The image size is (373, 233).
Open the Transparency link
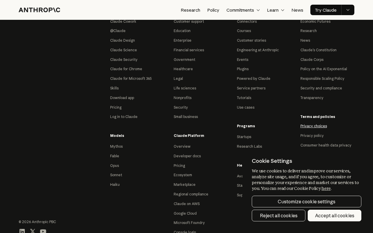(312, 98)
